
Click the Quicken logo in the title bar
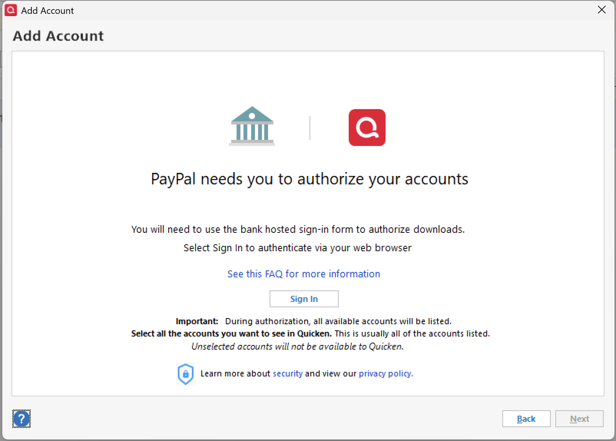pyautogui.click(x=10, y=10)
